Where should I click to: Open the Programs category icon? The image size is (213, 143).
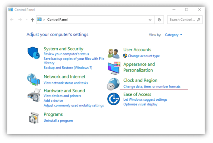click(x=34, y=117)
